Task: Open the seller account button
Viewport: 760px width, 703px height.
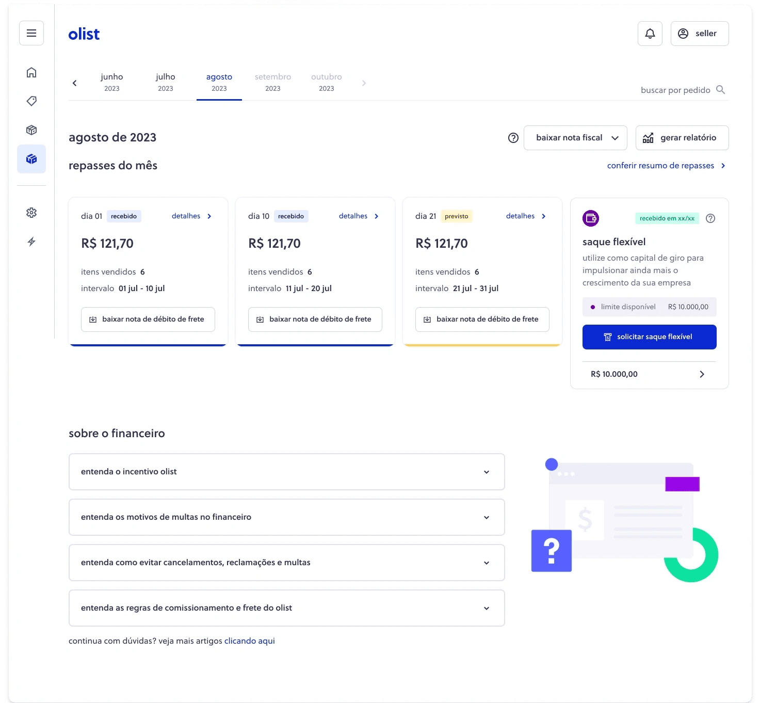Action: click(700, 34)
